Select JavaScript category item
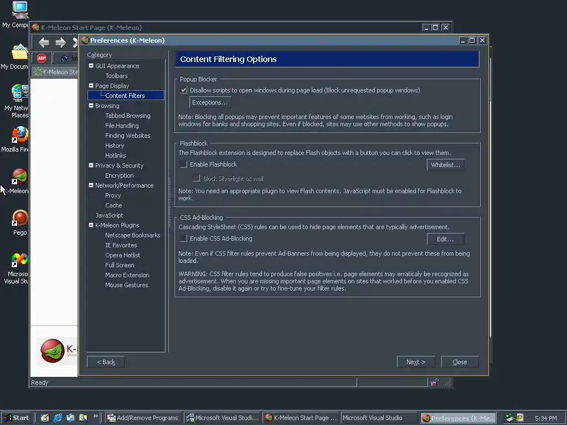567x425 pixels. click(x=109, y=215)
